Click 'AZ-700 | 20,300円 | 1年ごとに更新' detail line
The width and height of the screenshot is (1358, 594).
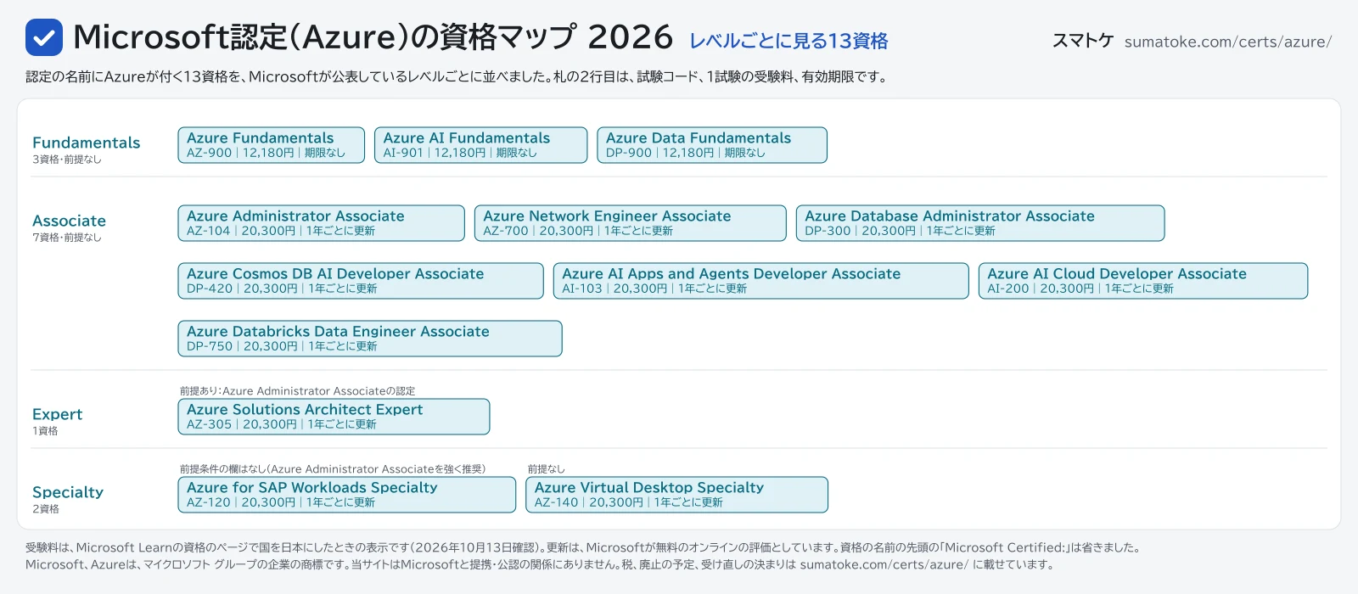(x=578, y=231)
